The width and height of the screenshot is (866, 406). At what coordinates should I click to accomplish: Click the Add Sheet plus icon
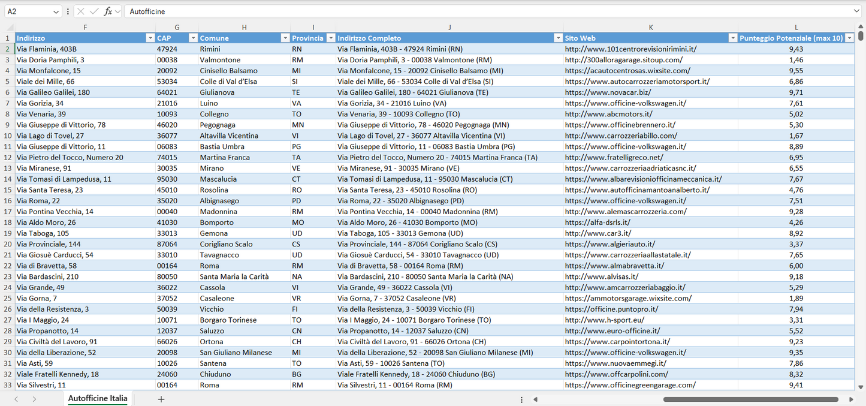[x=161, y=399]
